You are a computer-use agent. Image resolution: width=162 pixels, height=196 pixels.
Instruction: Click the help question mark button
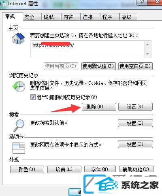tap(142, 2)
